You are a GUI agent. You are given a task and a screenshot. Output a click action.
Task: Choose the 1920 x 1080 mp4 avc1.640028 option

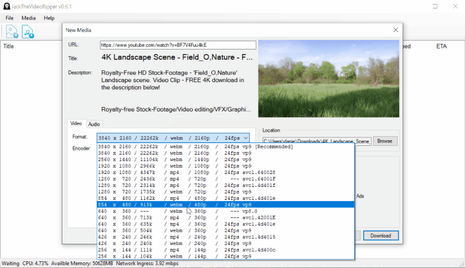tap(225, 172)
